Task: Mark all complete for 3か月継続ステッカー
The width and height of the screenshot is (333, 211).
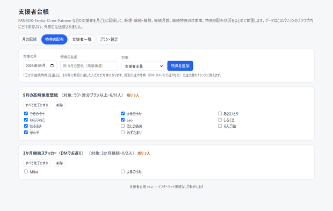Action: pyautogui.click(x=37, y=163)
